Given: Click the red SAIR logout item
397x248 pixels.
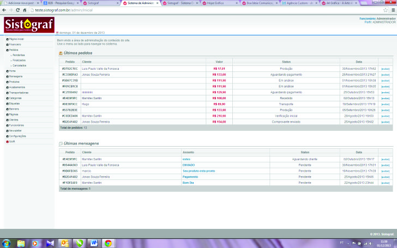Looking at the screenshot, I should pos(11,141).
